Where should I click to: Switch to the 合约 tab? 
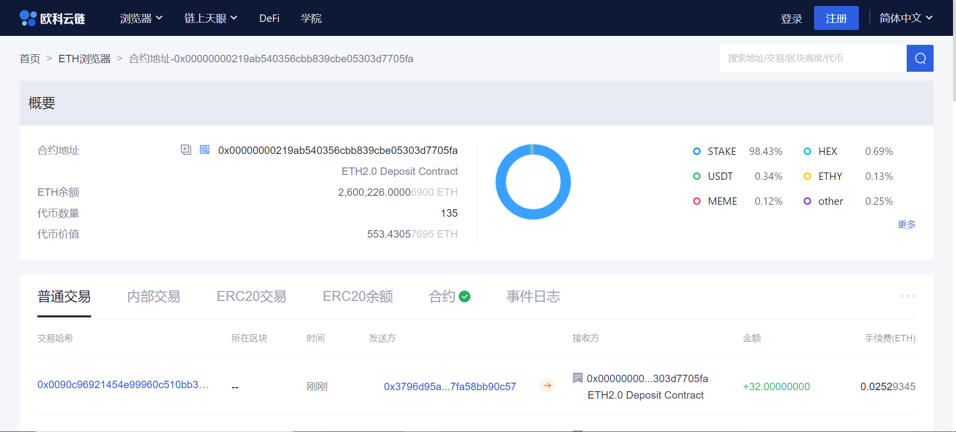[x=442, y=296]
